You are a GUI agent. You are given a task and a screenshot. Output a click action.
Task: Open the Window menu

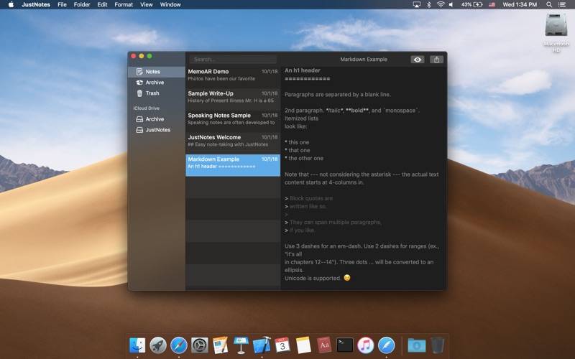coord(170,4)
